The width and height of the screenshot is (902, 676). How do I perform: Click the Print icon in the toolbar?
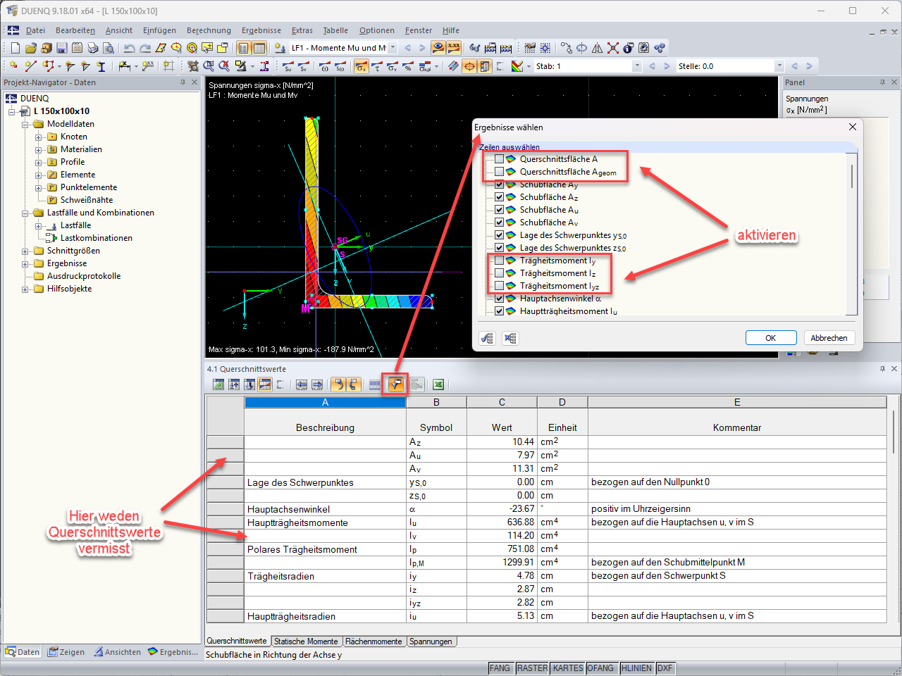92,47
